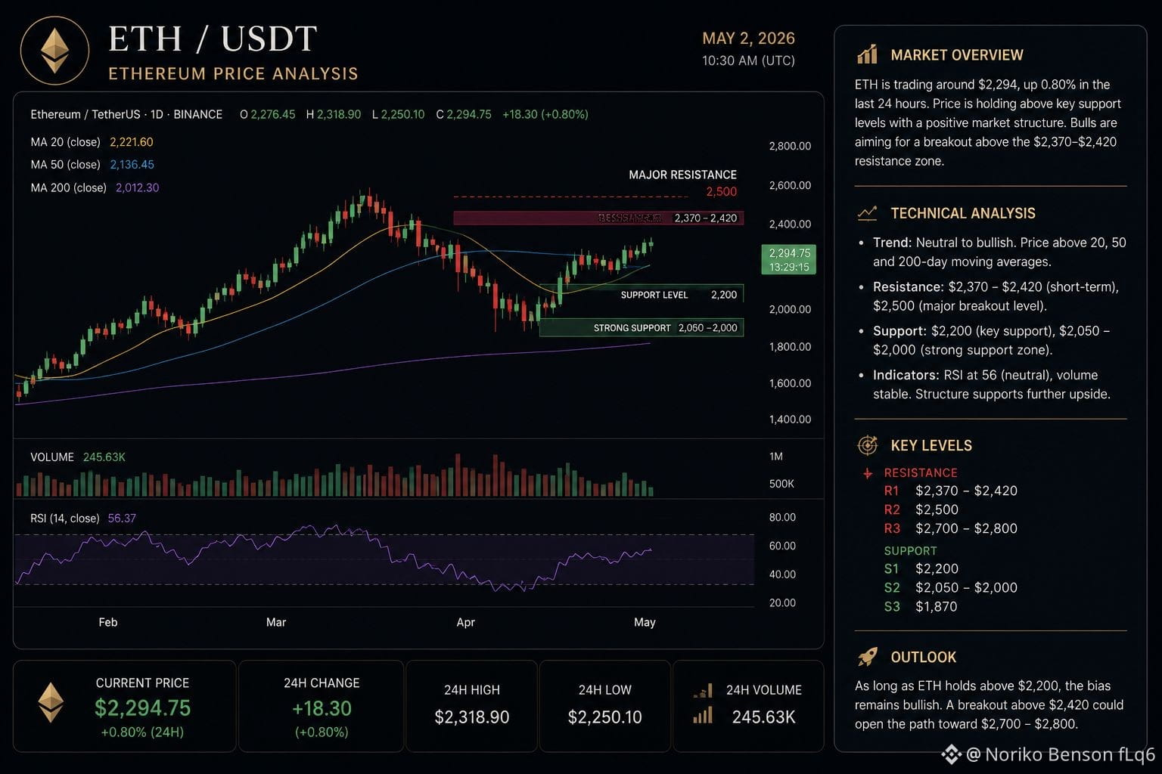The image size is (1162, 774).
Task: Click the high value H 2,318.90 in chart header
Action: pyautogui.click(x=334, y=114)
